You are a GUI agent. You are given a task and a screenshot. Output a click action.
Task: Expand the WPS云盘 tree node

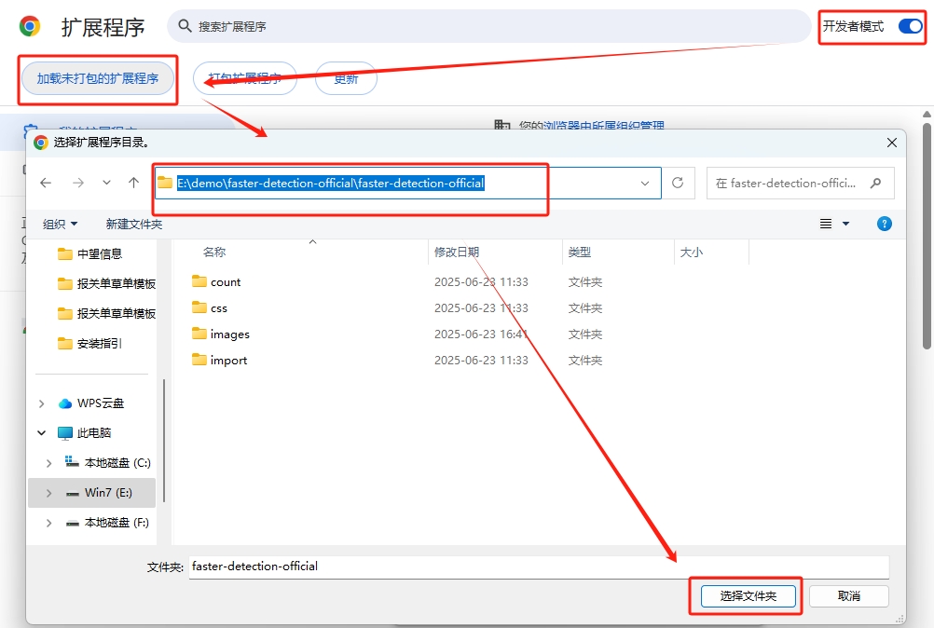tap(41, 403)
